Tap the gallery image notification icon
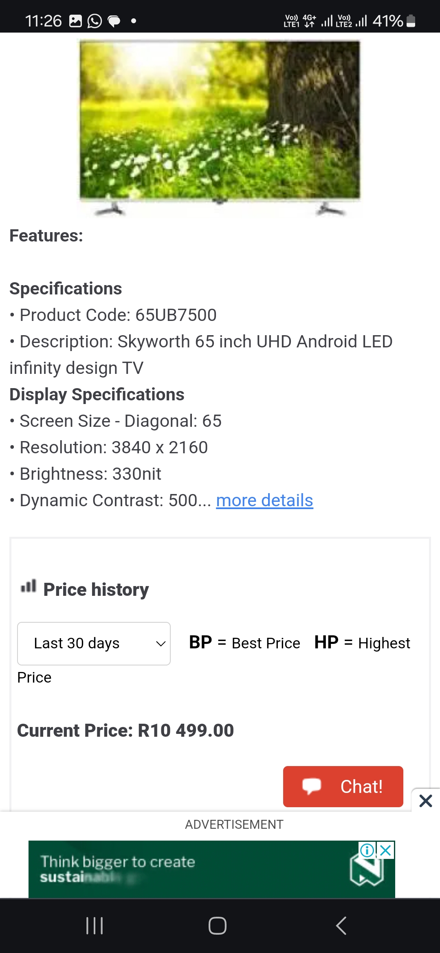Screen dimensions: 440x953 [76, 21]
